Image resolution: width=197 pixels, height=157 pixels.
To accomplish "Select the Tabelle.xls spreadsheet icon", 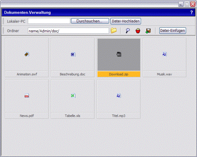I will [73, 96].
